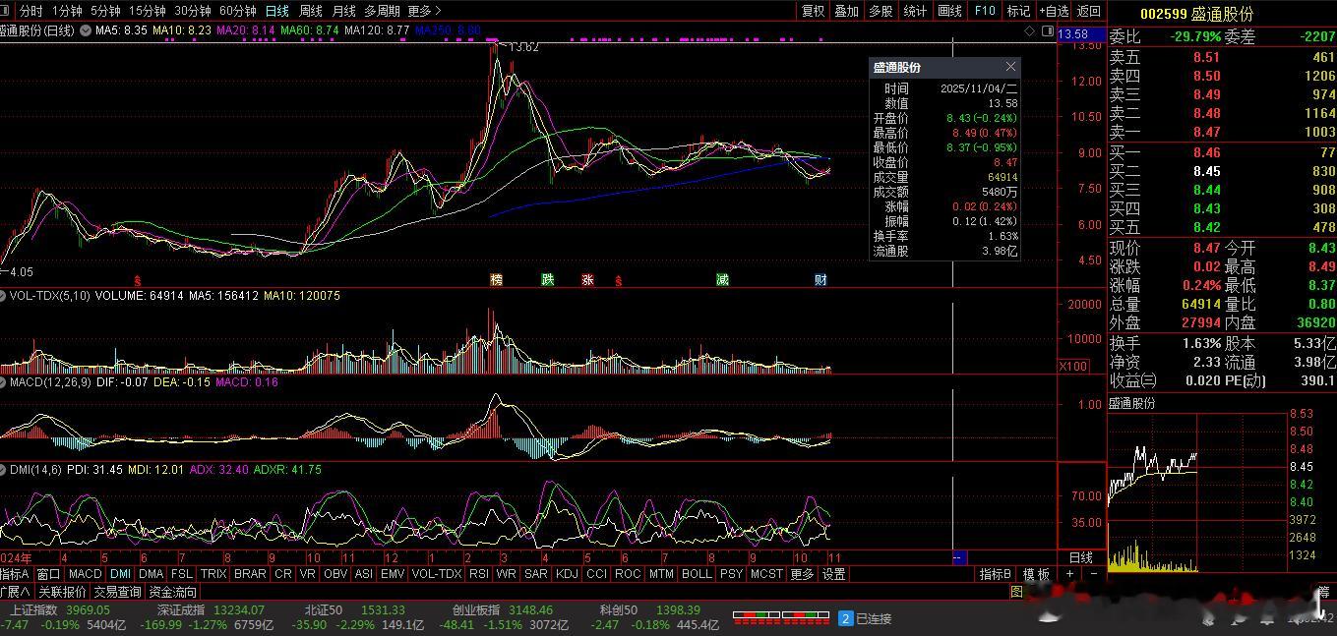Switch to 周线 weekly chart

311,11
